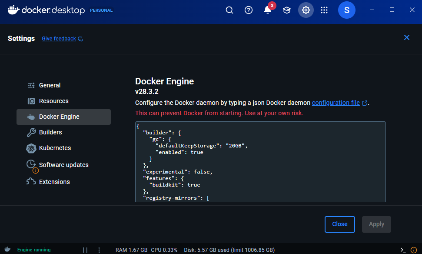Click the Close button
The width and height of the screenshot is (422, 254).
click(x=340, y=224)
